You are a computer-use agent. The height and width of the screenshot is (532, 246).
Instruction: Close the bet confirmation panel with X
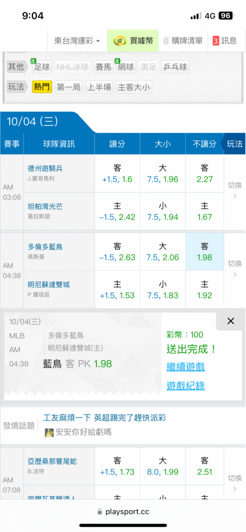click(x=231, y=321)
